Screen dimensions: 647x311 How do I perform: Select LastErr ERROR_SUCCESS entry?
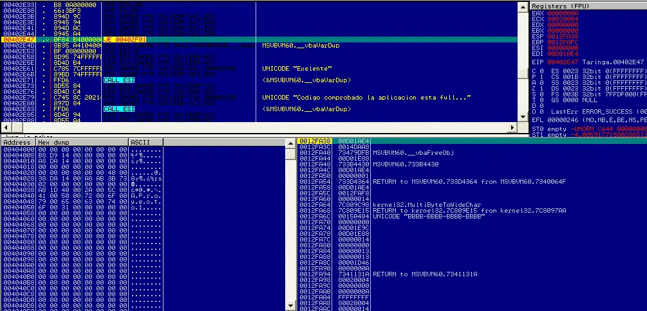[599, 112]
